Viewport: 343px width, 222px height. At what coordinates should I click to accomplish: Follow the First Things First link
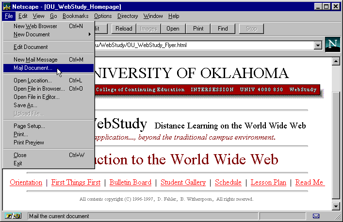point(76,182)
